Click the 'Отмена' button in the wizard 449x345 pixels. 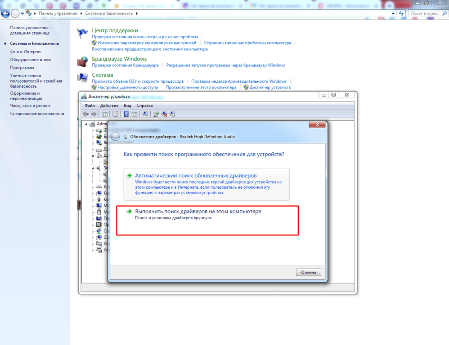click(x=308, y=272)
